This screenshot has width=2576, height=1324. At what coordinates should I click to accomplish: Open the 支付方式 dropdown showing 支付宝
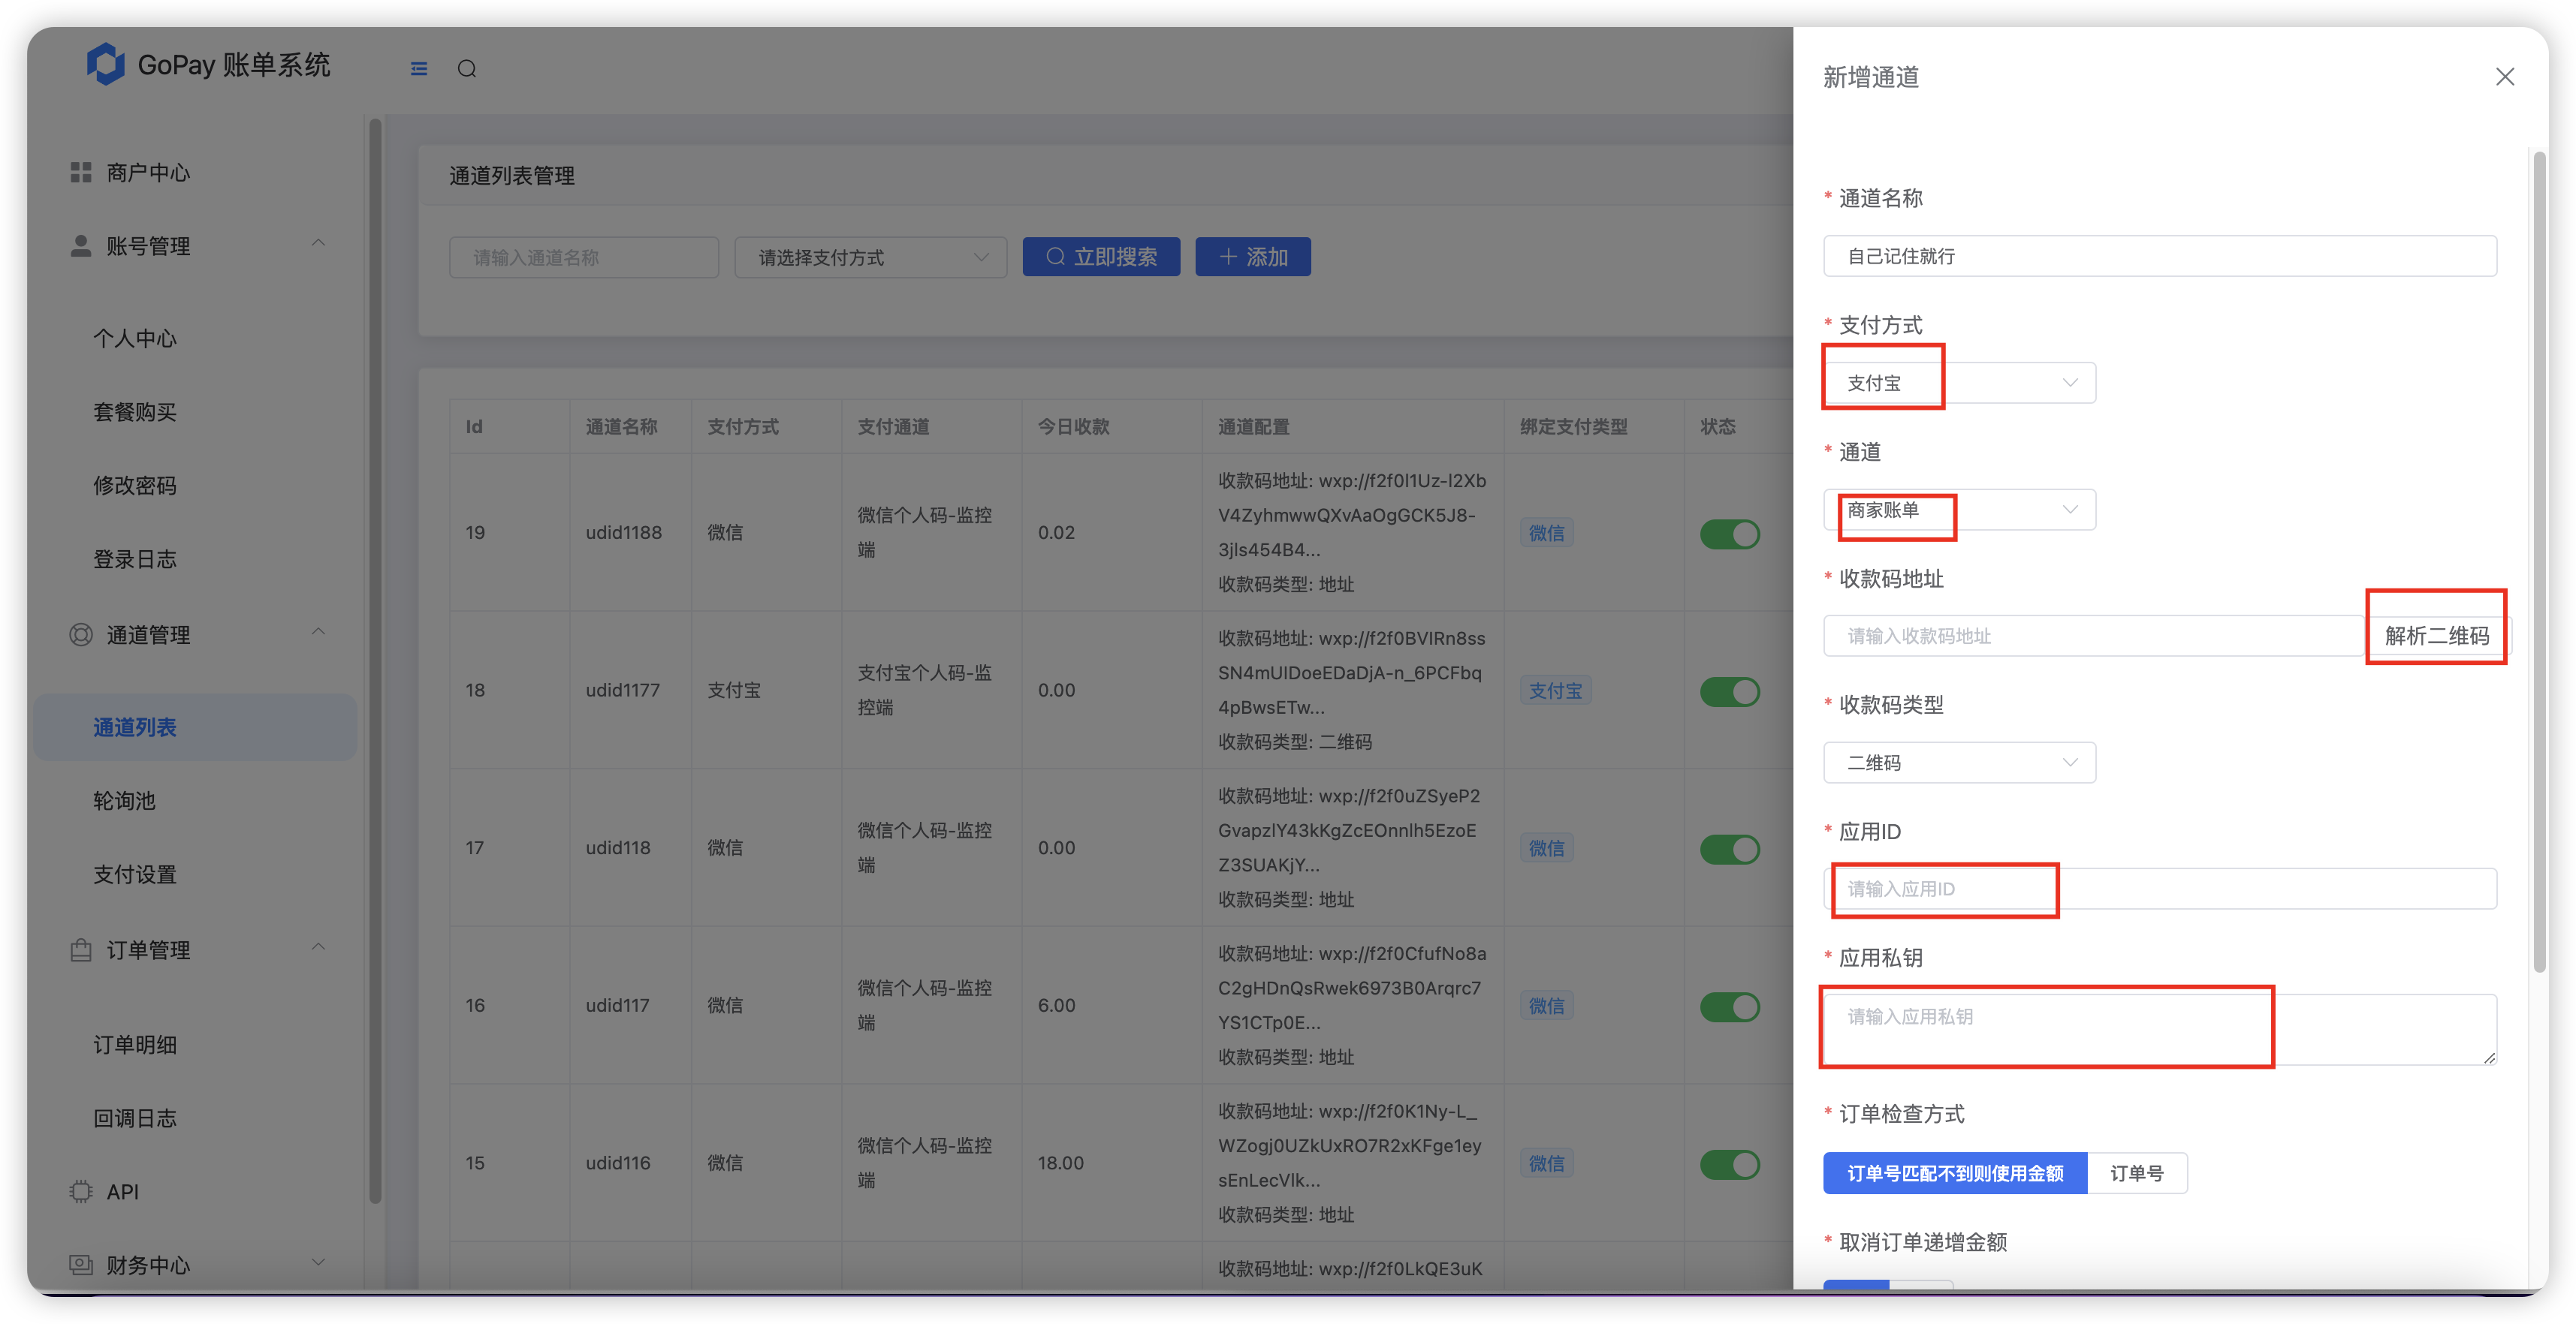tap(1959, 383)
